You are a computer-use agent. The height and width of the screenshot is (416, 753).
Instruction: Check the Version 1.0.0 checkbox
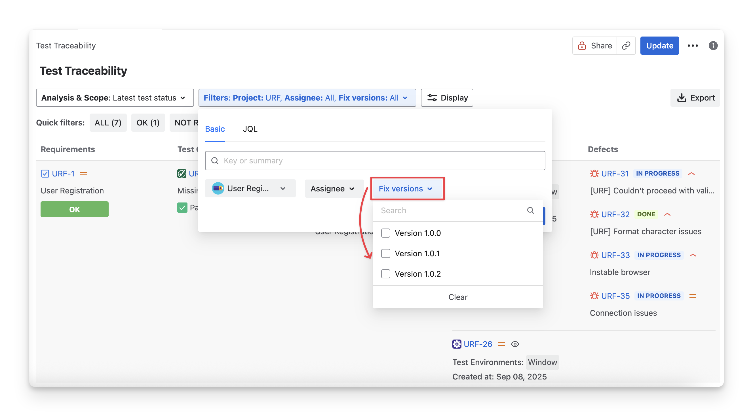coord(385,233)
